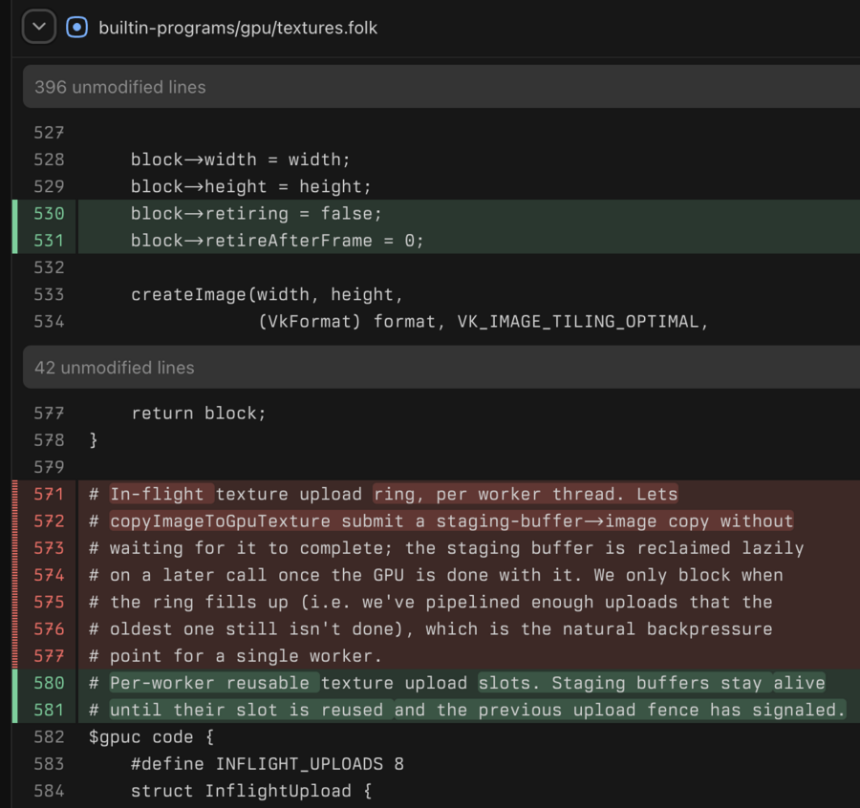The width and height of the screenshot is (860, 808).
Task: Click the highlighted 'ring, per worker thread. Lets' text
Action: [x=526, y=494]
